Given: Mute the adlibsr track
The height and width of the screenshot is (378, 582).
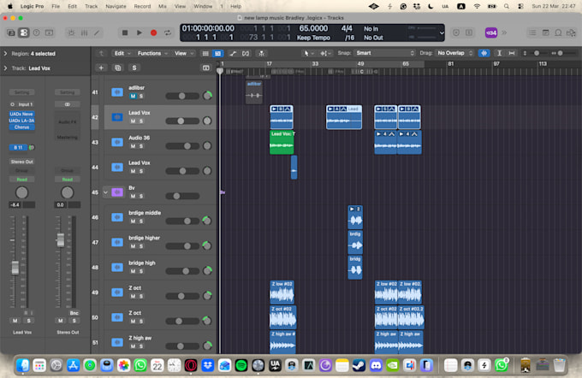Looking at the screenshot, I should click(x=133, y=96).
